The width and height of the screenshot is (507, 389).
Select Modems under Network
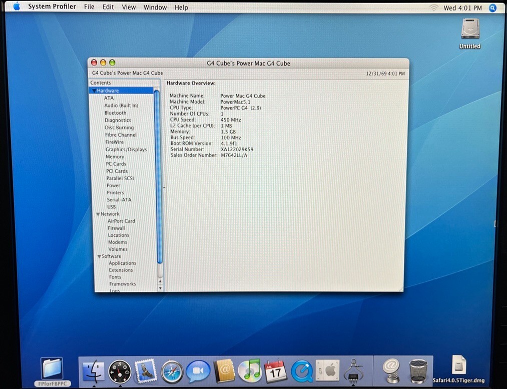(118, 242)
